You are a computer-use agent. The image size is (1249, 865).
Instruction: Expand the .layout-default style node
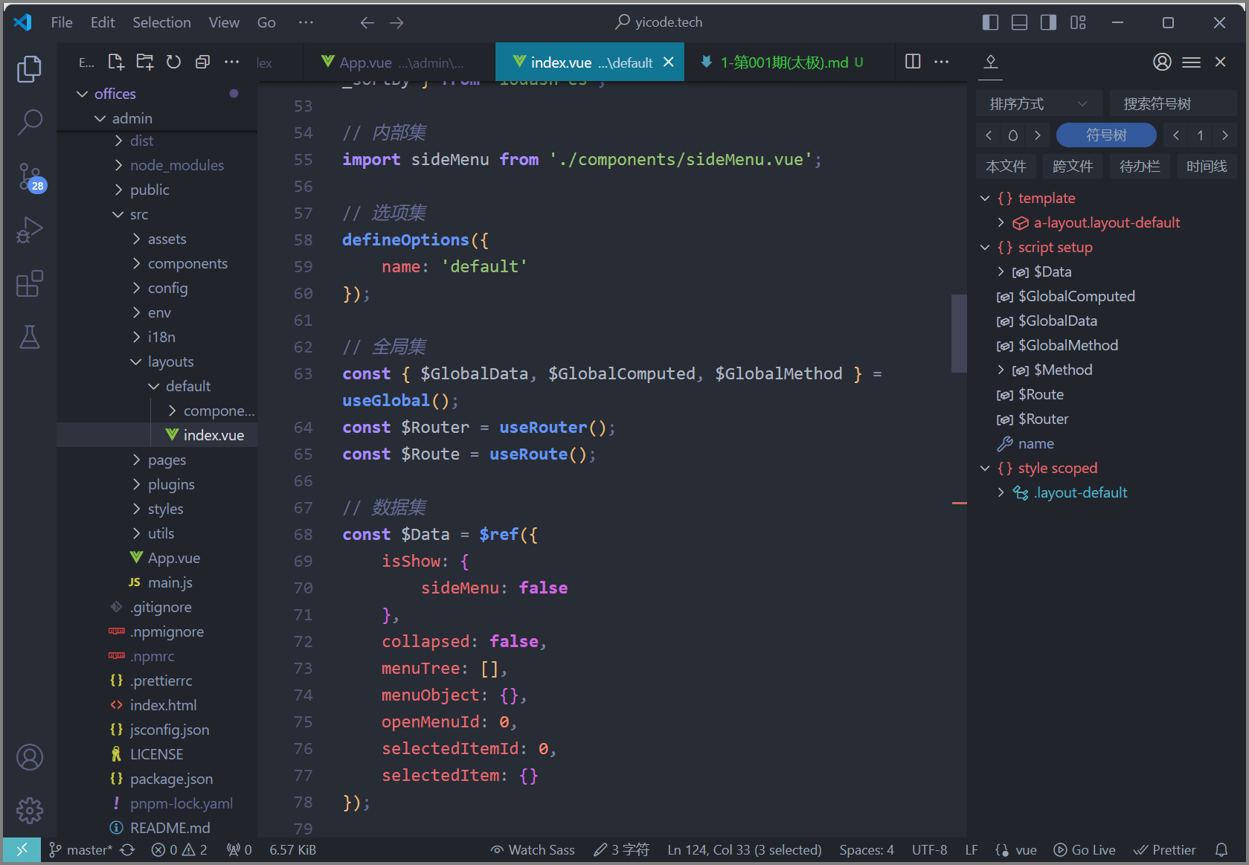tap(1001, 492)
